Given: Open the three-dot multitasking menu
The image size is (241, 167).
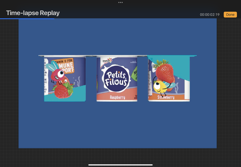Looking at the screenshot, I should click(x=120, y=2).
